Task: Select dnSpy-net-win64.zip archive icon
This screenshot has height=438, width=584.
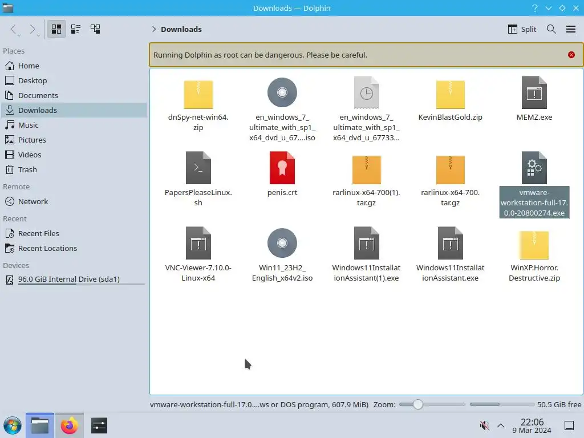Action: click(x=198, y=94)
